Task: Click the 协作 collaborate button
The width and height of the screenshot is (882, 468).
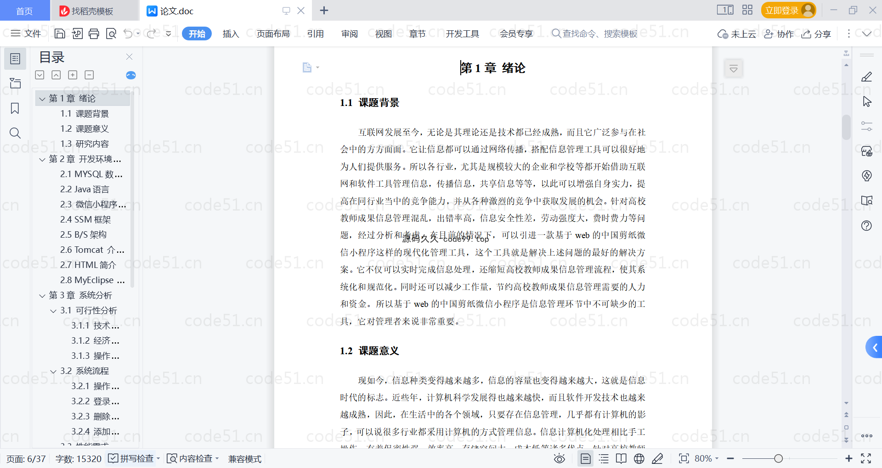Action: pyautogui.click(x=779, y=34)
